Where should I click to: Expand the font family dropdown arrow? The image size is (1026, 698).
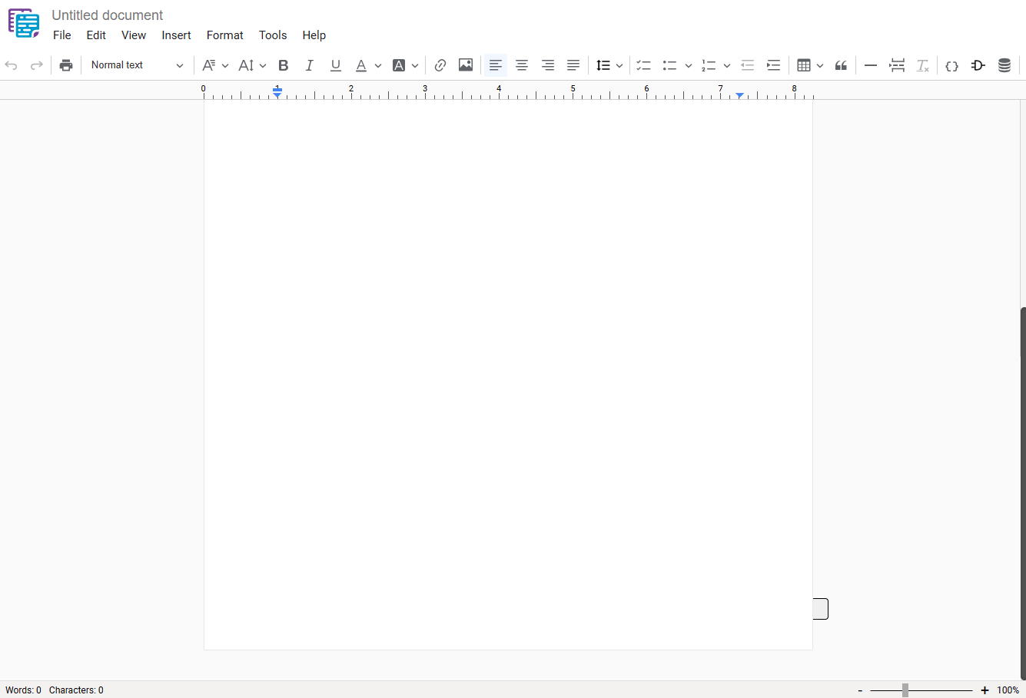coord(225,66)
